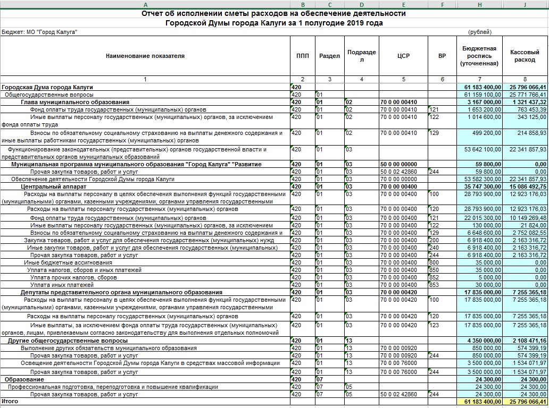Select the 'Глава муниципального образования' cell
This screenshot has width=549, height=408.
pyautogui.click(x=75, y=102)
